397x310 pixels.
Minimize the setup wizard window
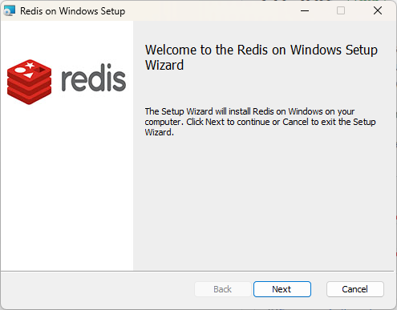(305, 10)
